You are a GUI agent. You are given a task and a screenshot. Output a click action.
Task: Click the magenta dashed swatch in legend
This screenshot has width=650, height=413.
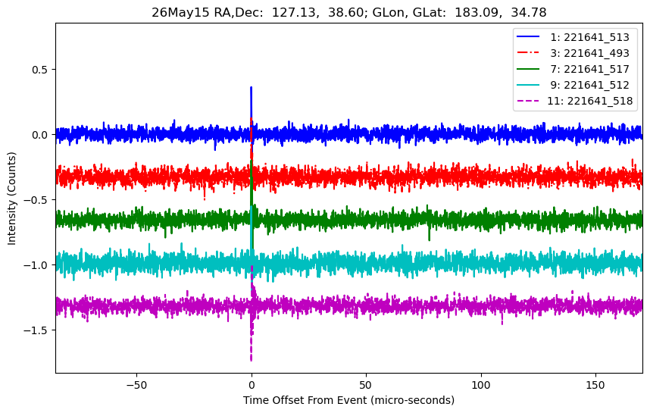[x=528, y=101]
